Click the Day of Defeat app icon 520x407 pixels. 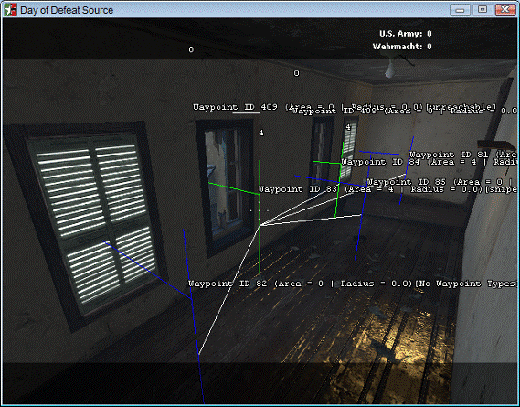10,10
